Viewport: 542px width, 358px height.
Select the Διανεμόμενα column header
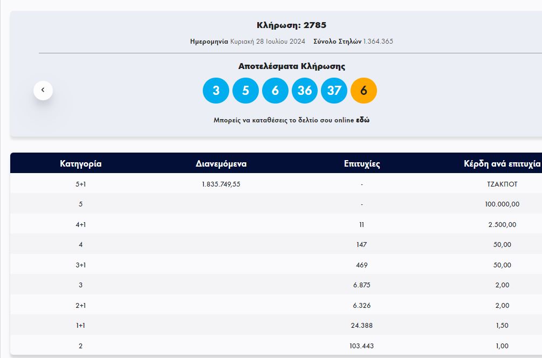(221, 164)
